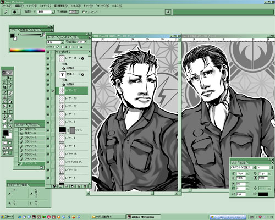Select the Zoom tool in toolbox
The width and height of the screenshot is (275, 220).
tap(10, 126)
